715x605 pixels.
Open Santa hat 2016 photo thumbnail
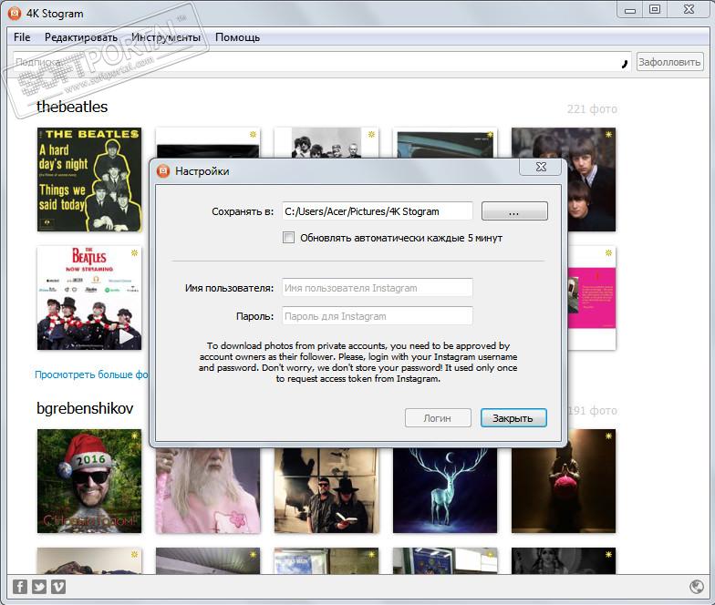(89, 481)
